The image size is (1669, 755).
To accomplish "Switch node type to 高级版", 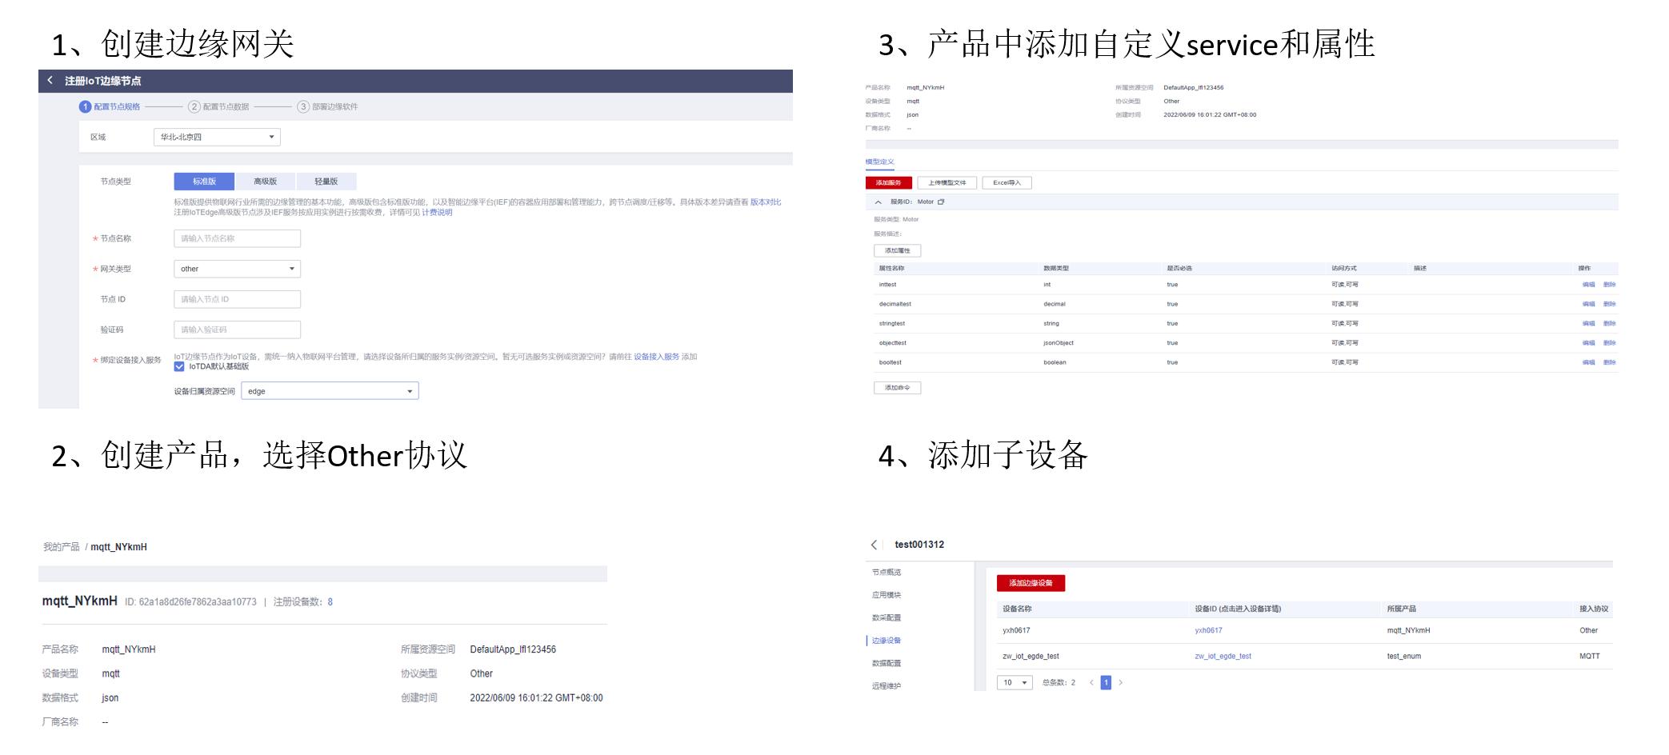I will [265, 181].
